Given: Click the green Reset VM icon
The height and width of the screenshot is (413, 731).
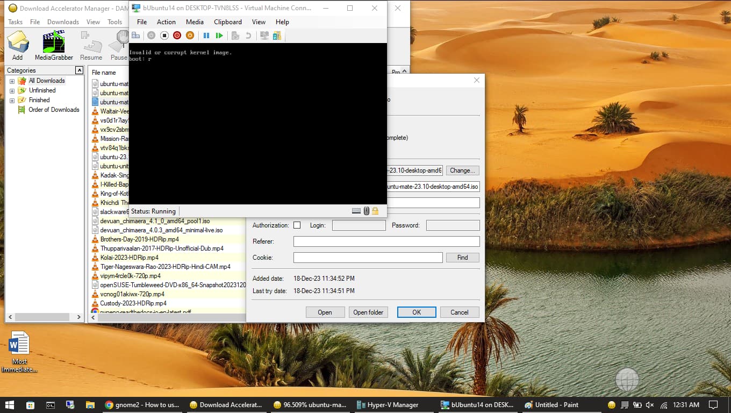Looking at the screenshot, I should pyautogui.click(x=219, y=35).
